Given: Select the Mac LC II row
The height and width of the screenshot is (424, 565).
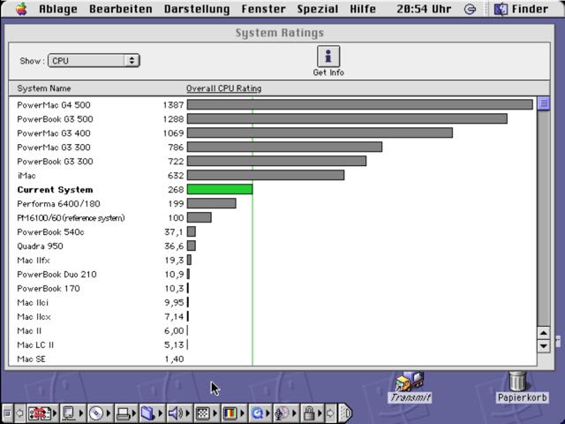Looking at the screenshot, I should click(x=273, y=344).
